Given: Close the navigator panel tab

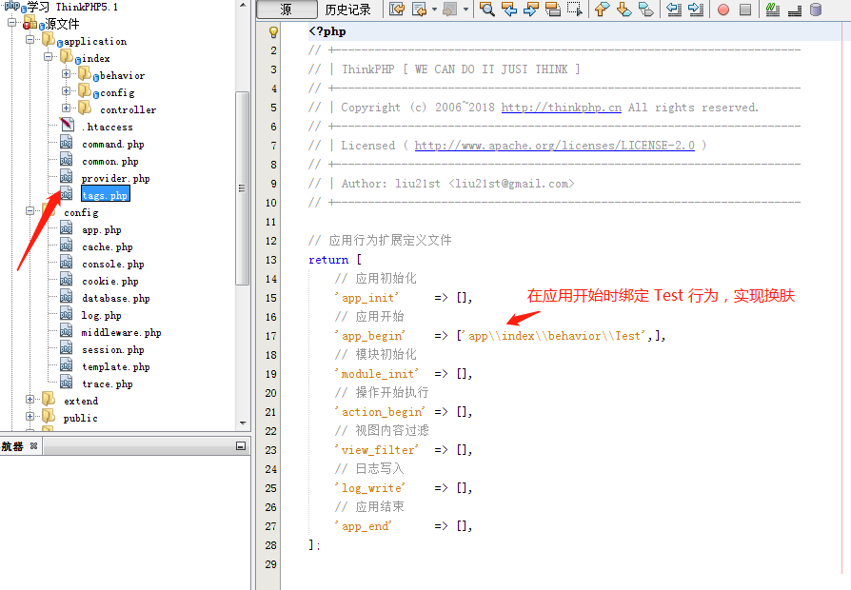Looking at the screenshot, I should pyautogui.click(x=33, y=445).
